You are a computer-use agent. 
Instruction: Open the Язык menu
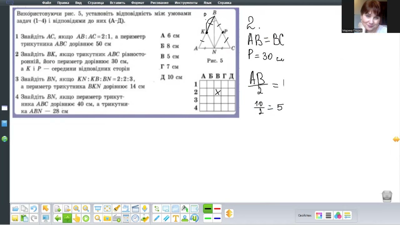coord(207,2)
